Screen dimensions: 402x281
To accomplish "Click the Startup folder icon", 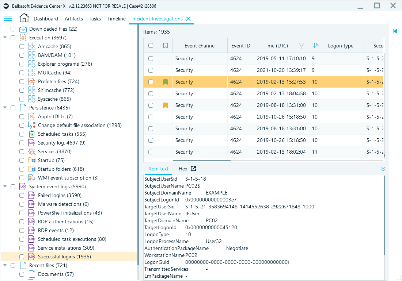I will click(x=32, y=160).
